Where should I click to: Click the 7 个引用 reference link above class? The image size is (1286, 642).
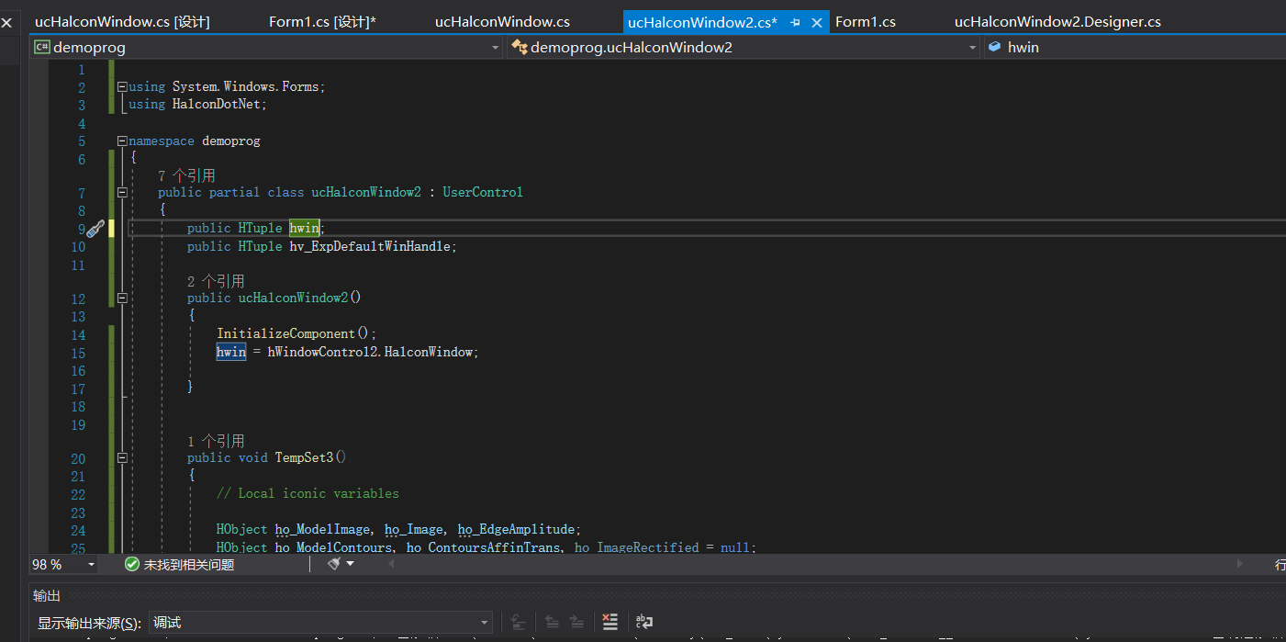point(186,175)
